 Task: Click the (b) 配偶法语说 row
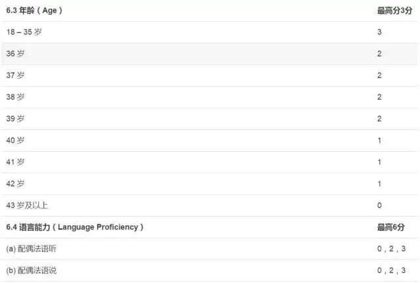(210, 271)
